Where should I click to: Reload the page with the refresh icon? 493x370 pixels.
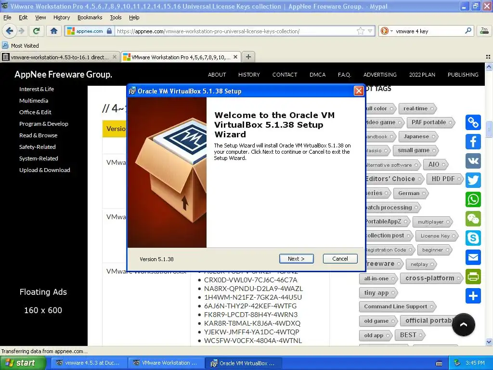point(36,31)
